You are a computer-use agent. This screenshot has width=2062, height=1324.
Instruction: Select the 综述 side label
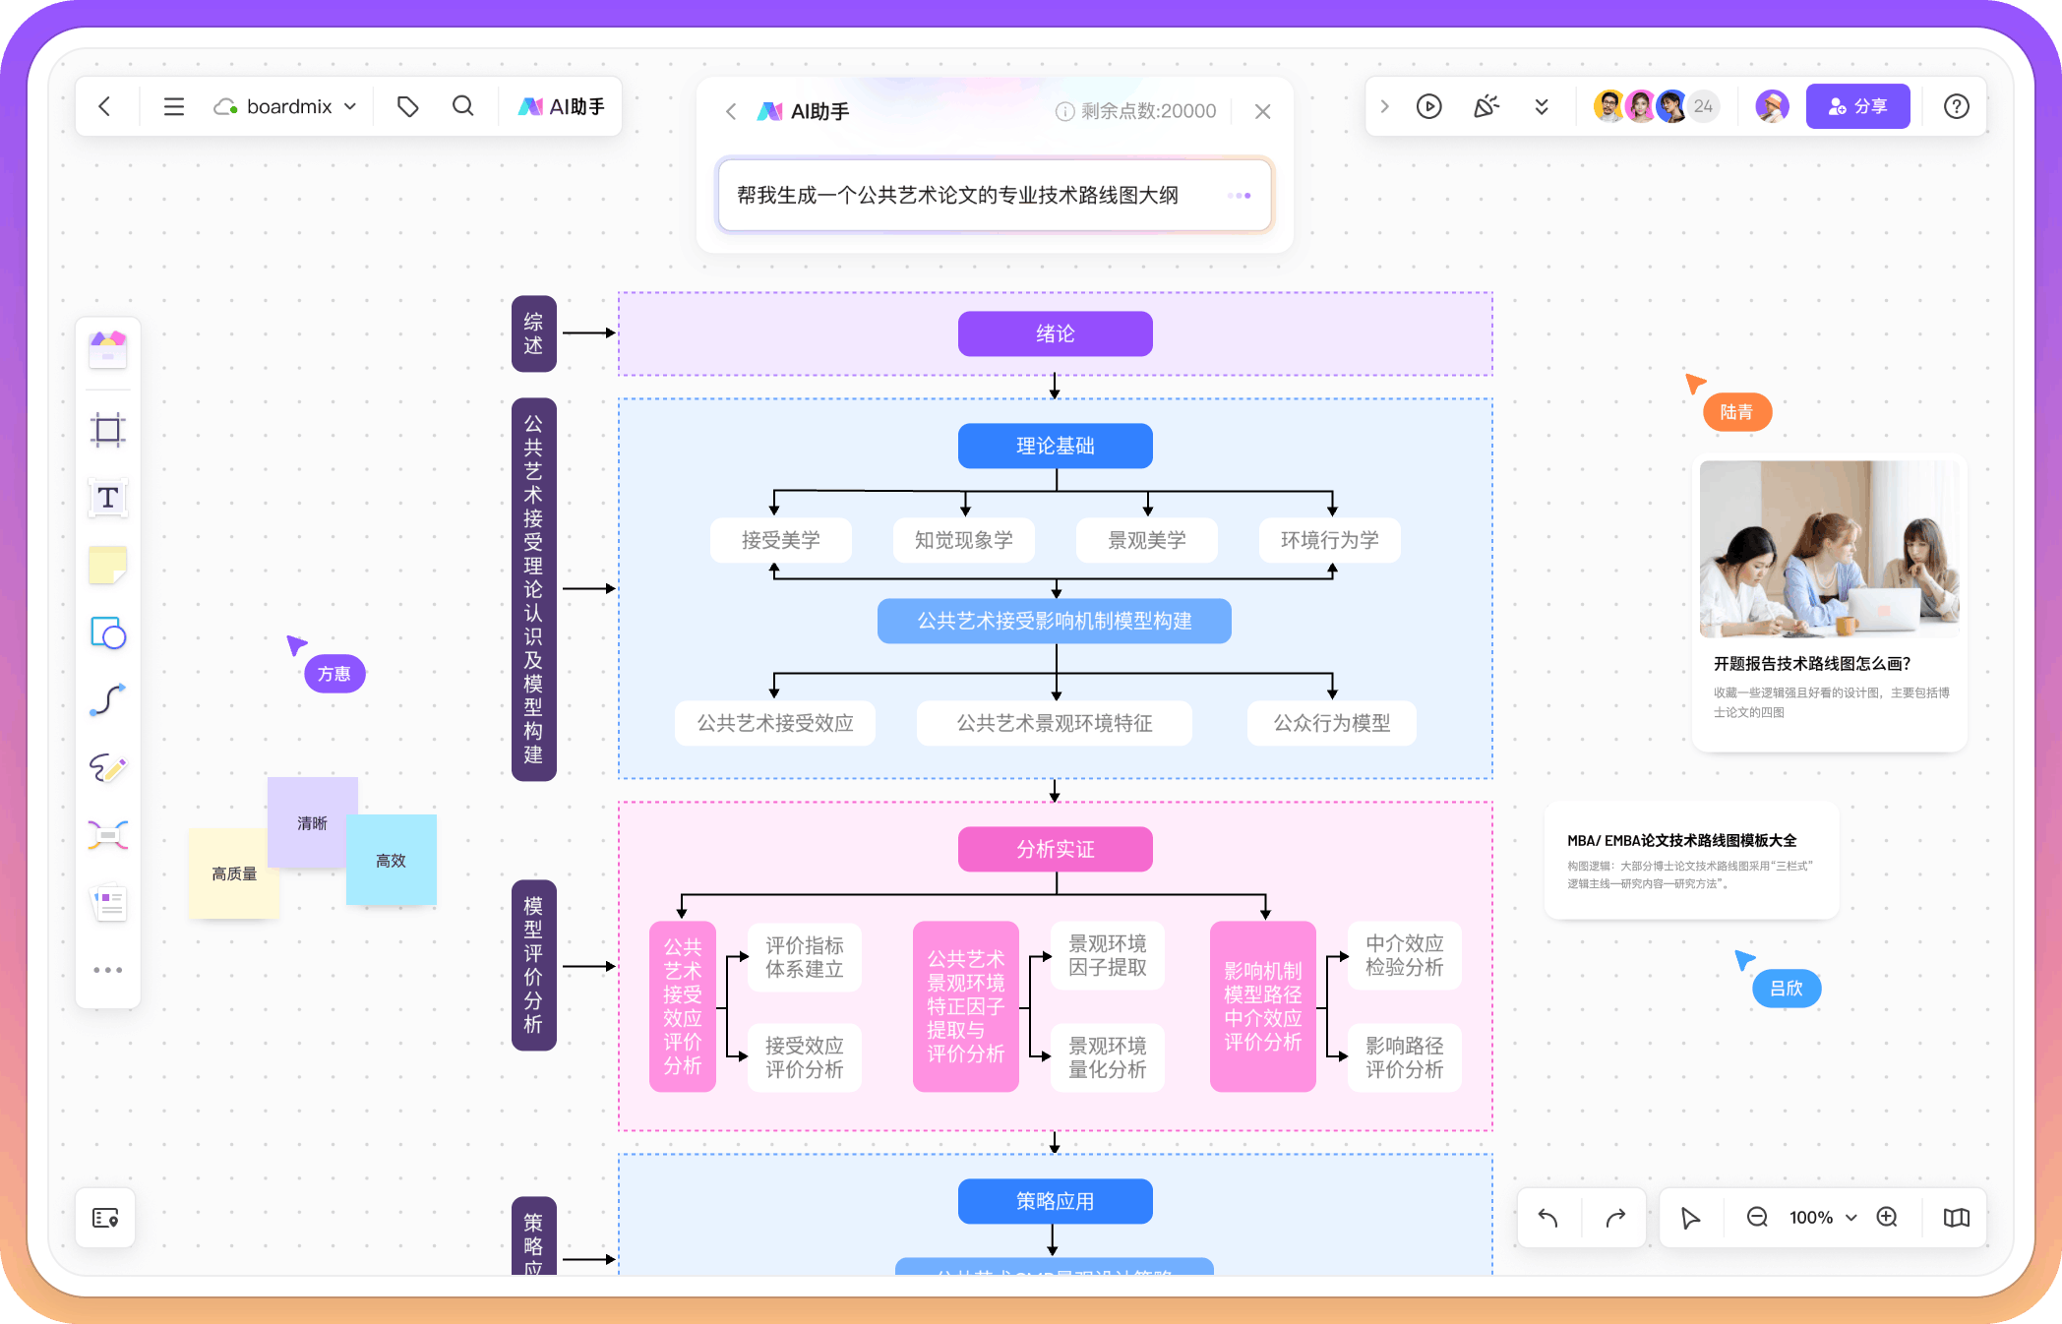534,333
